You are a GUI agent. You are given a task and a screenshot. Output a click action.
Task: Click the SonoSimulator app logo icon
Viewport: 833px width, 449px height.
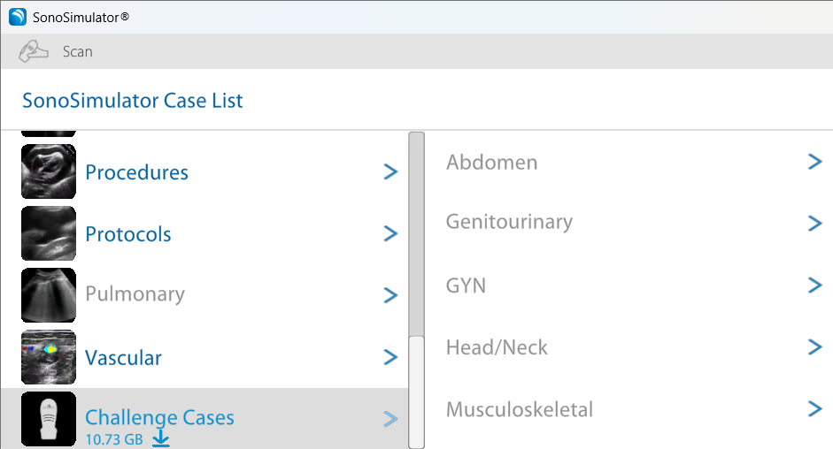[x=17, y=17]
